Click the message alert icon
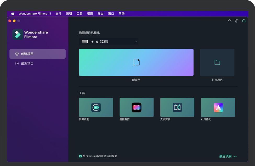Viewport: 255px width, 166px height. point(237,21)
